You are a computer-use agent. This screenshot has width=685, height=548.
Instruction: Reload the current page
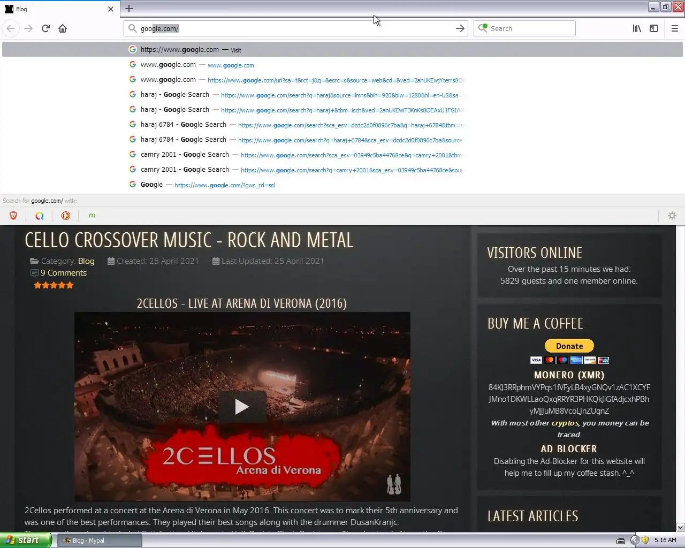tap(45, 28)
